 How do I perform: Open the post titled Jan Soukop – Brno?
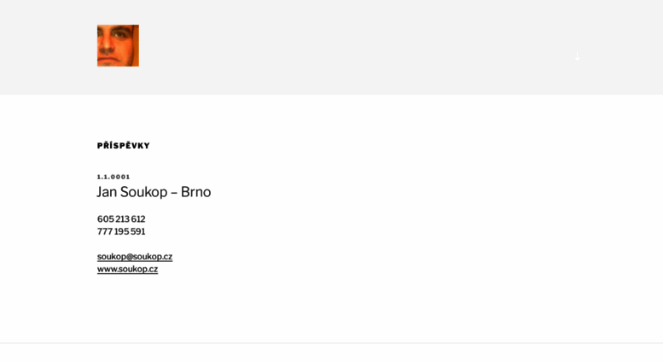tap(154, 192)
